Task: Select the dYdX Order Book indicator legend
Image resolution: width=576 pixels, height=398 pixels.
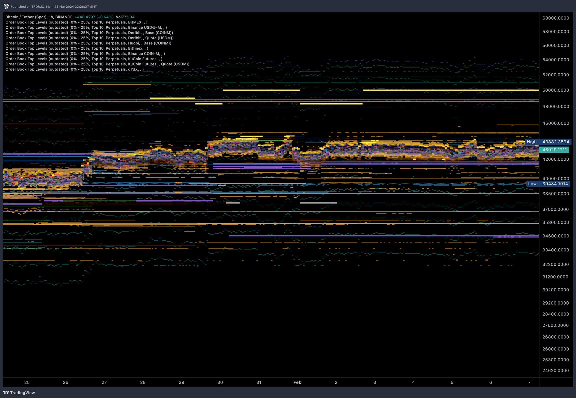Action: (74, 69)
